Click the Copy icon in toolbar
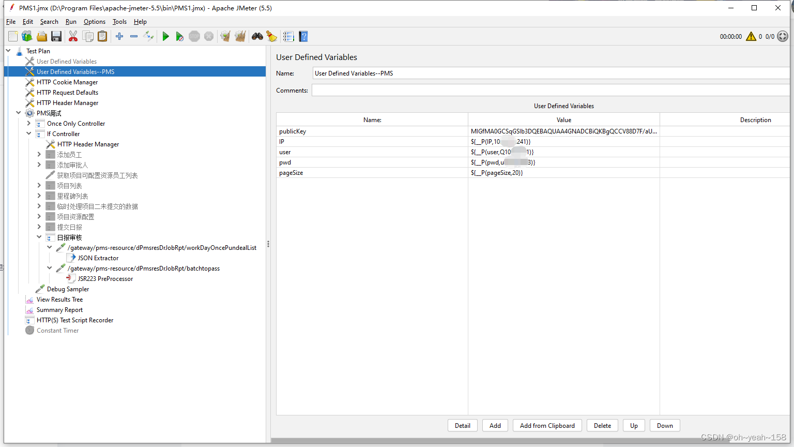Viewport: 794px width, 447px height. [88, 36]
